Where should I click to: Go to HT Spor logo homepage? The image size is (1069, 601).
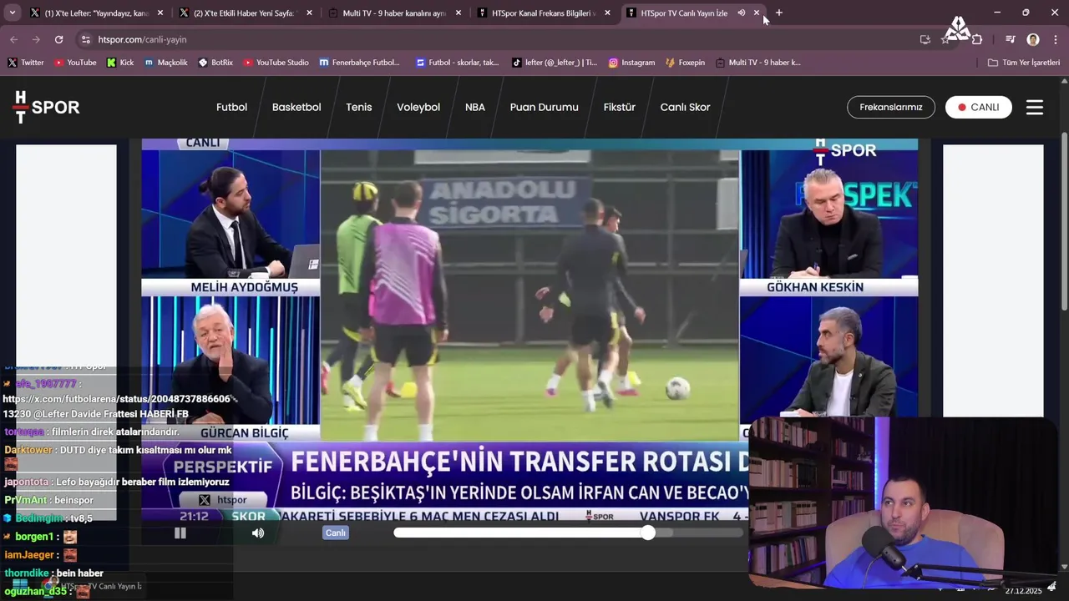click(x=46, y=107)
